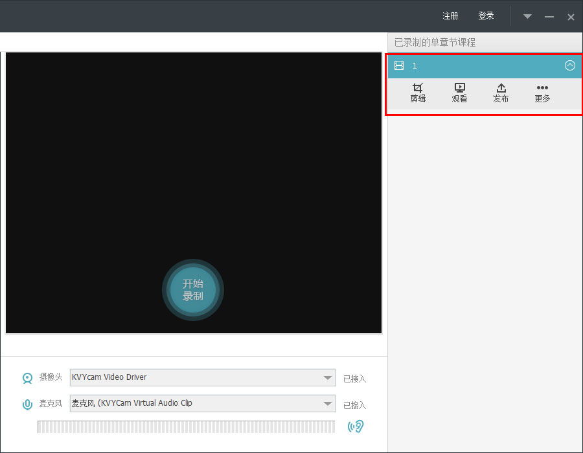This screenshot has height=453, width=583.
Task: Click inside the black video preview area
Action: [x=193, y=162]
